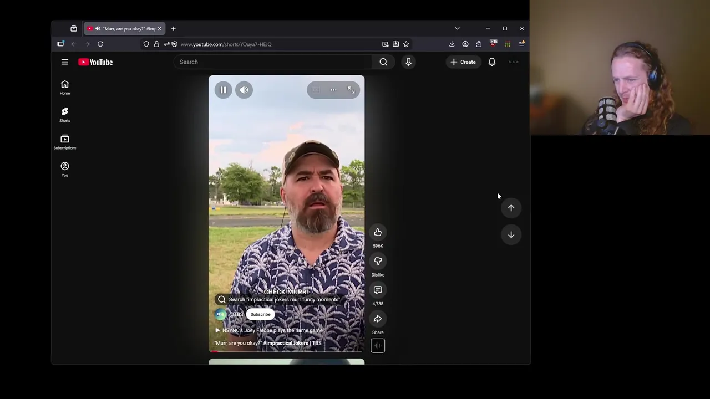This screenshot has height=399, width=710.
Task: Dislike this Short
Action: [378, 261]
